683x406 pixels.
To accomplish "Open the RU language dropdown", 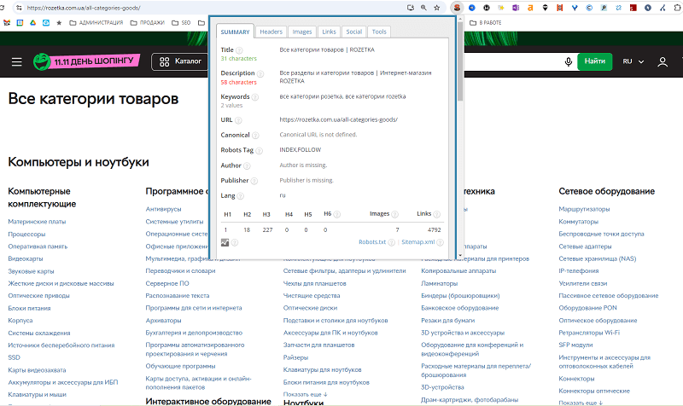I will coord(633,61).
